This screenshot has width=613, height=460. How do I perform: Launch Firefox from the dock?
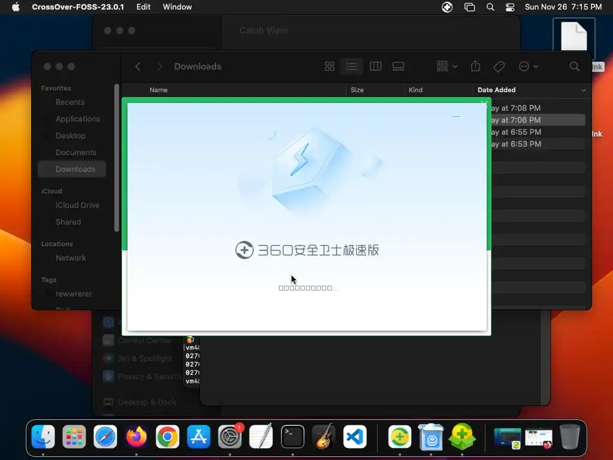pyautogui.click(x=136, y=437)
